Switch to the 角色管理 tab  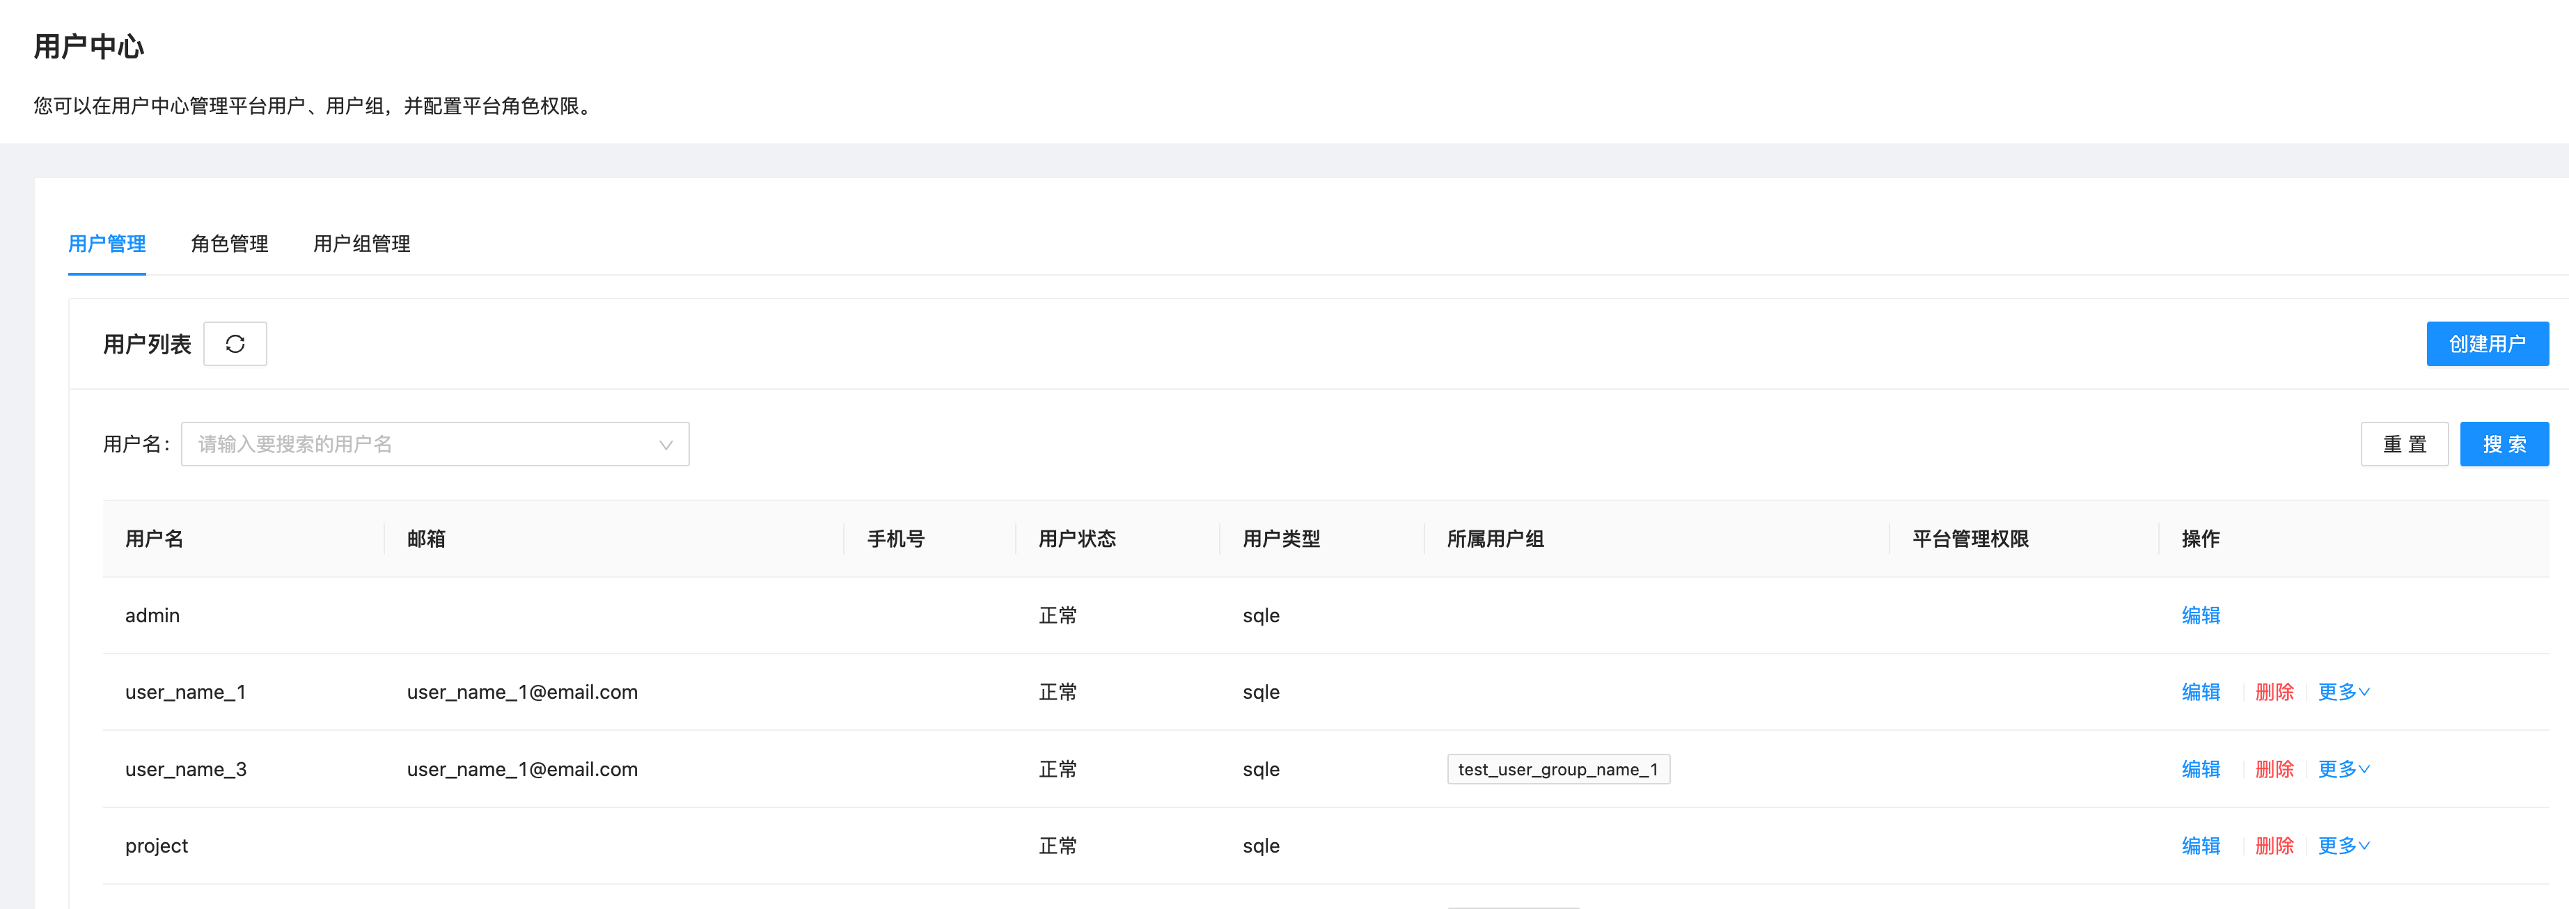pos(229,243)
